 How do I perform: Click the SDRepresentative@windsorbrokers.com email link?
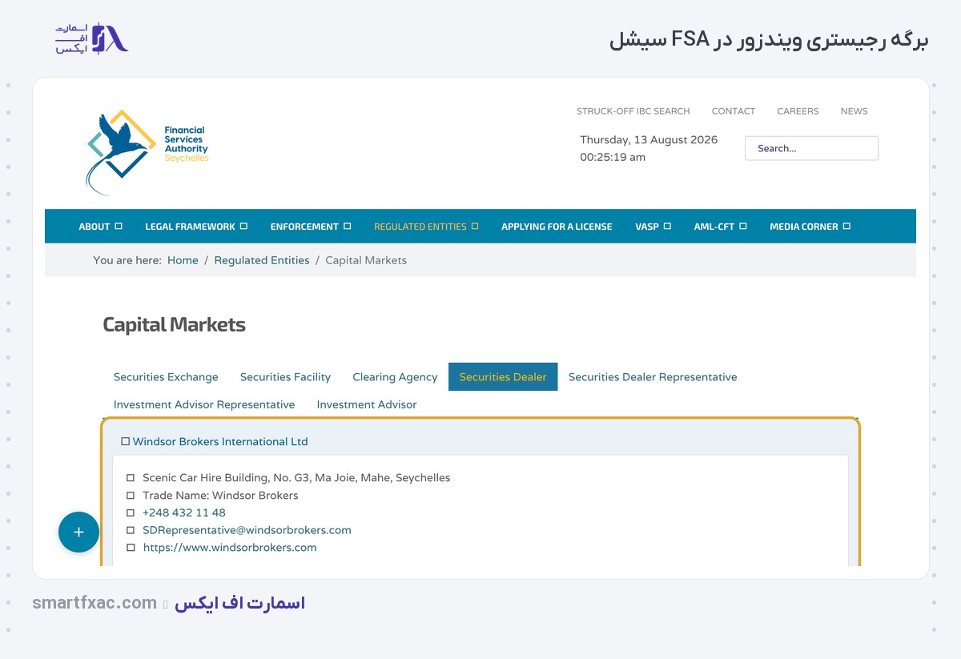247,530
